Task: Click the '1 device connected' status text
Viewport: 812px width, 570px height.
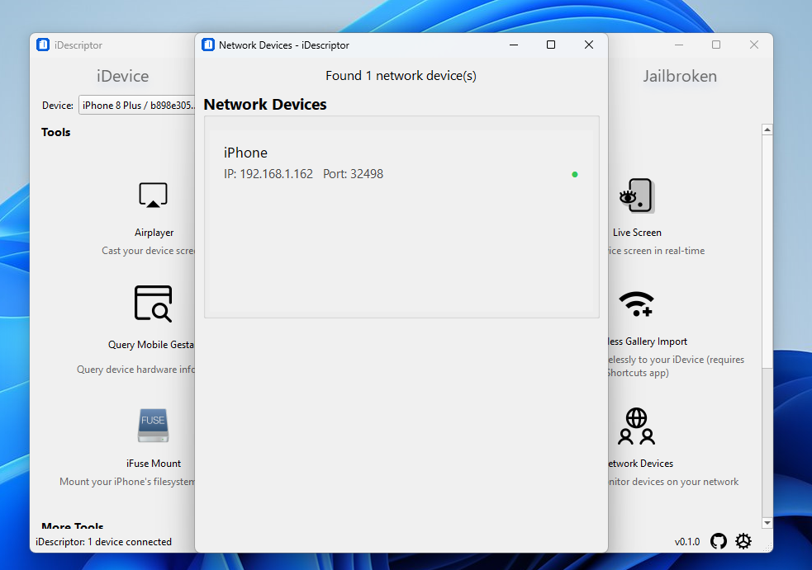Action: point(130,542)
